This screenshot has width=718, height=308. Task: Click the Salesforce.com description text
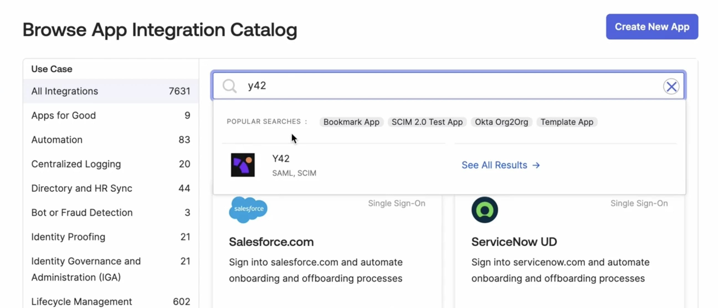[316, 270]
